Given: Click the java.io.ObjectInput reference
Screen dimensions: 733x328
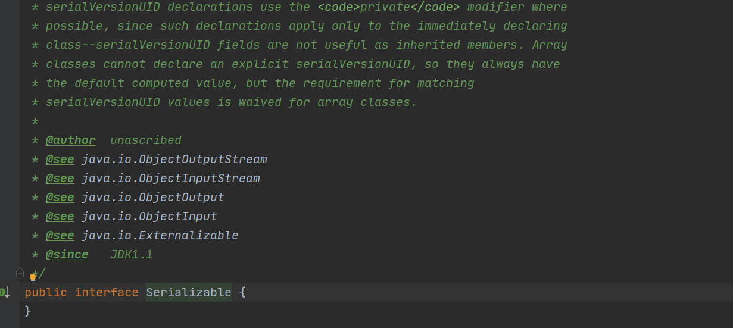Looking at the screenshot, I should (149, 217).
